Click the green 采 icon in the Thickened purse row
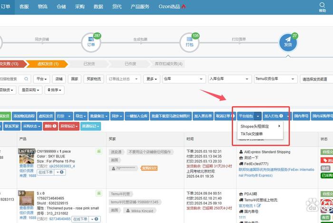333x223 pixels. pyautogui.click(x=99, y=194)
